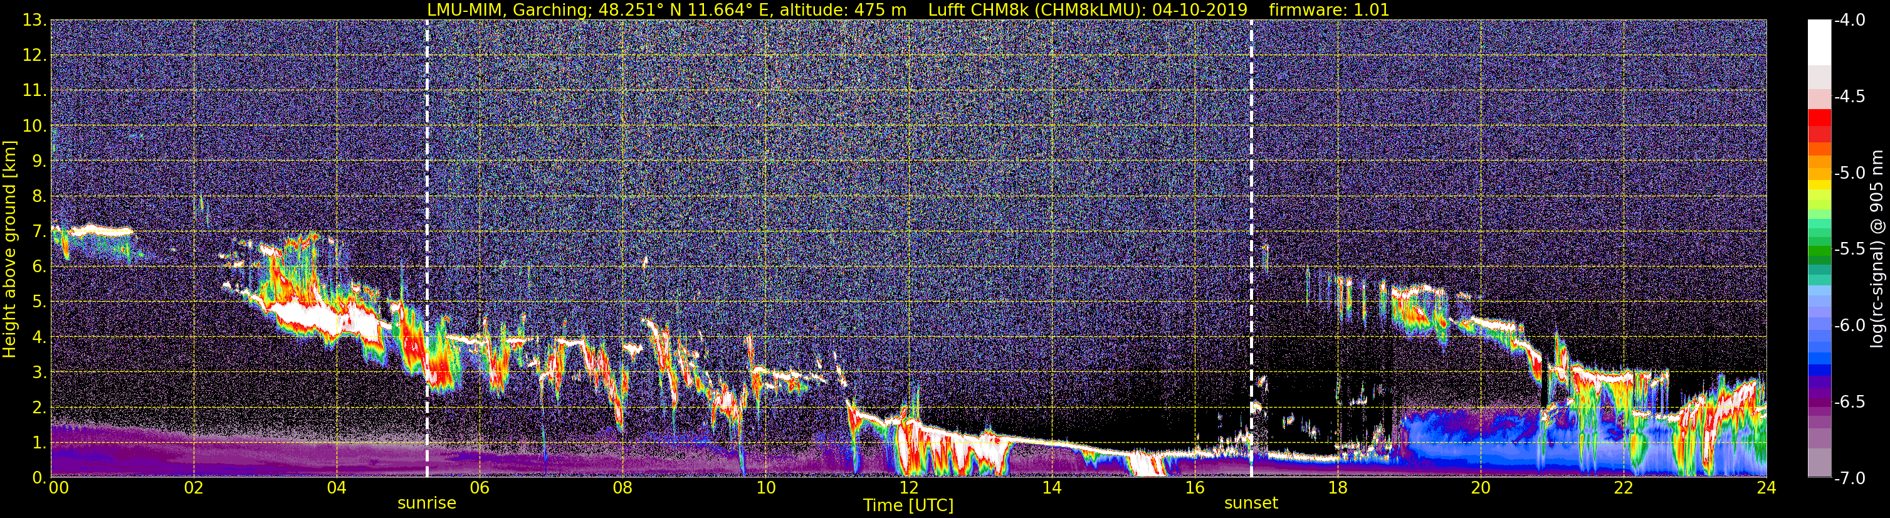
Task: Click the '6.' height tick label
Action: pos(38,267)
